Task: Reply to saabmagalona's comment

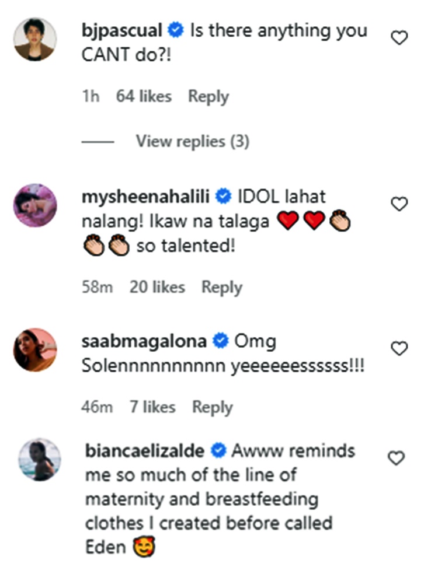Action: click(213, 407)
